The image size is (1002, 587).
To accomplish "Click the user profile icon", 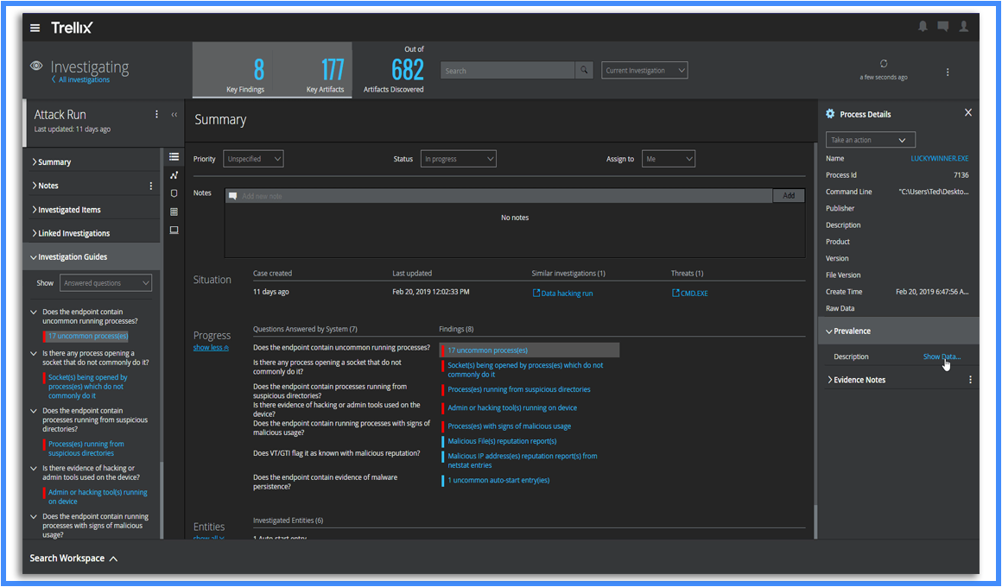I will pyautogui.click(x=964, y=27).
